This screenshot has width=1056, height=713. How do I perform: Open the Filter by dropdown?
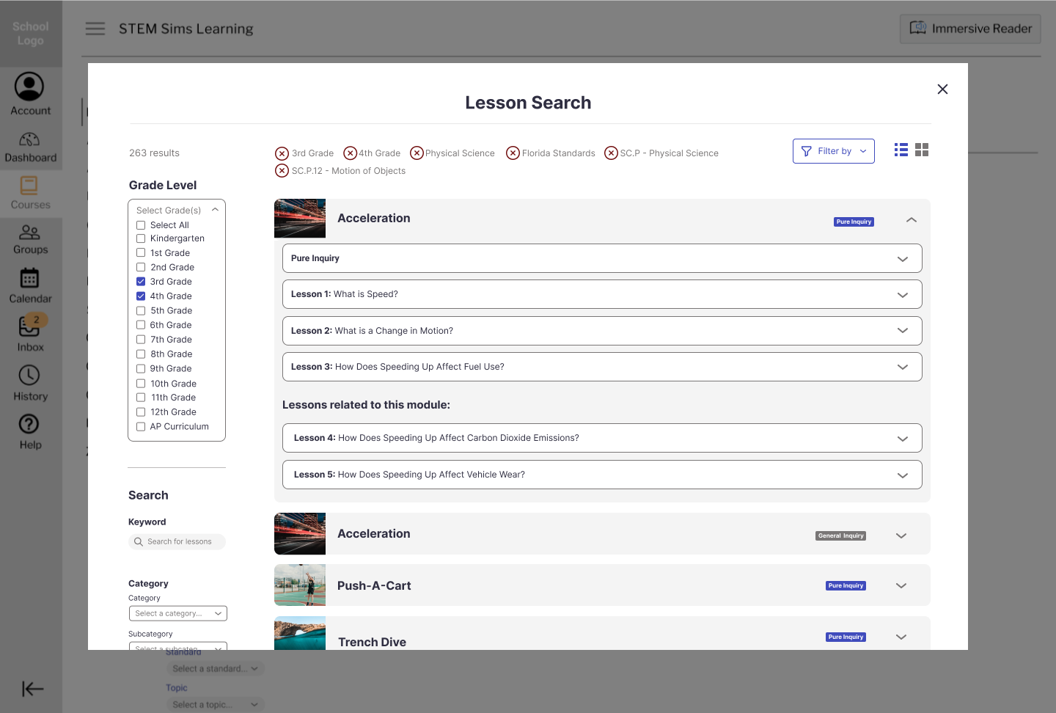click(x=833, y=151)
